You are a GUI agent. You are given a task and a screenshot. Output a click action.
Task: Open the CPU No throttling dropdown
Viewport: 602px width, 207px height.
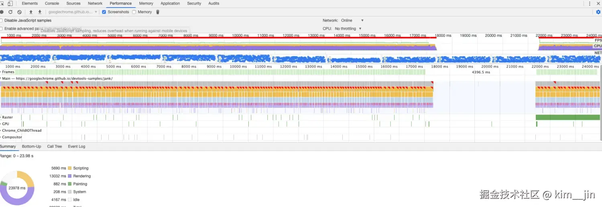348,29
